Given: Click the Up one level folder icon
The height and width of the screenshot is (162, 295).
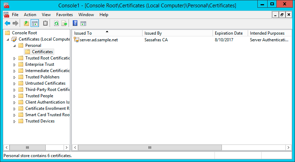Looking at the screenshot, I should click(26, 23).
